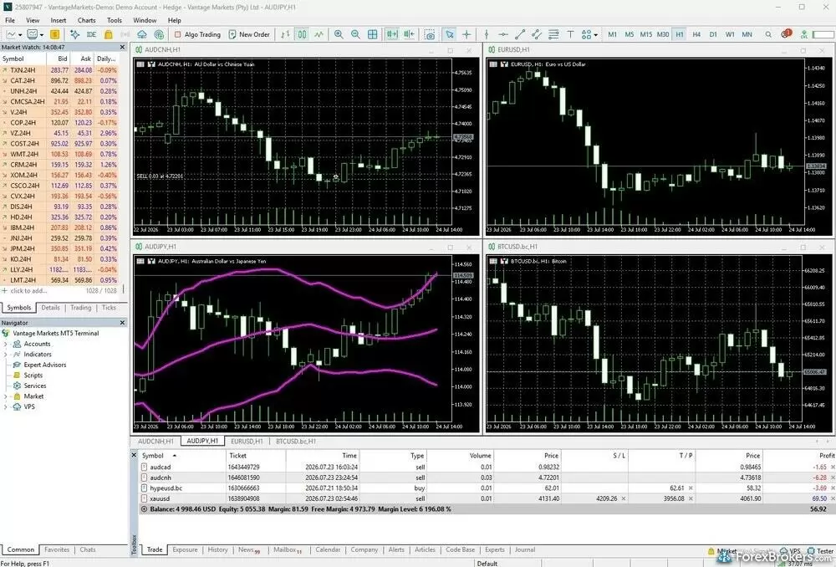
Task: Open the Tools menu
Action: [114, 20]
